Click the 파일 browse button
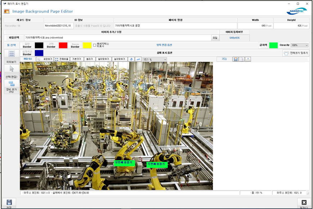This screenshot has height=209, width=313. point(215,38)
